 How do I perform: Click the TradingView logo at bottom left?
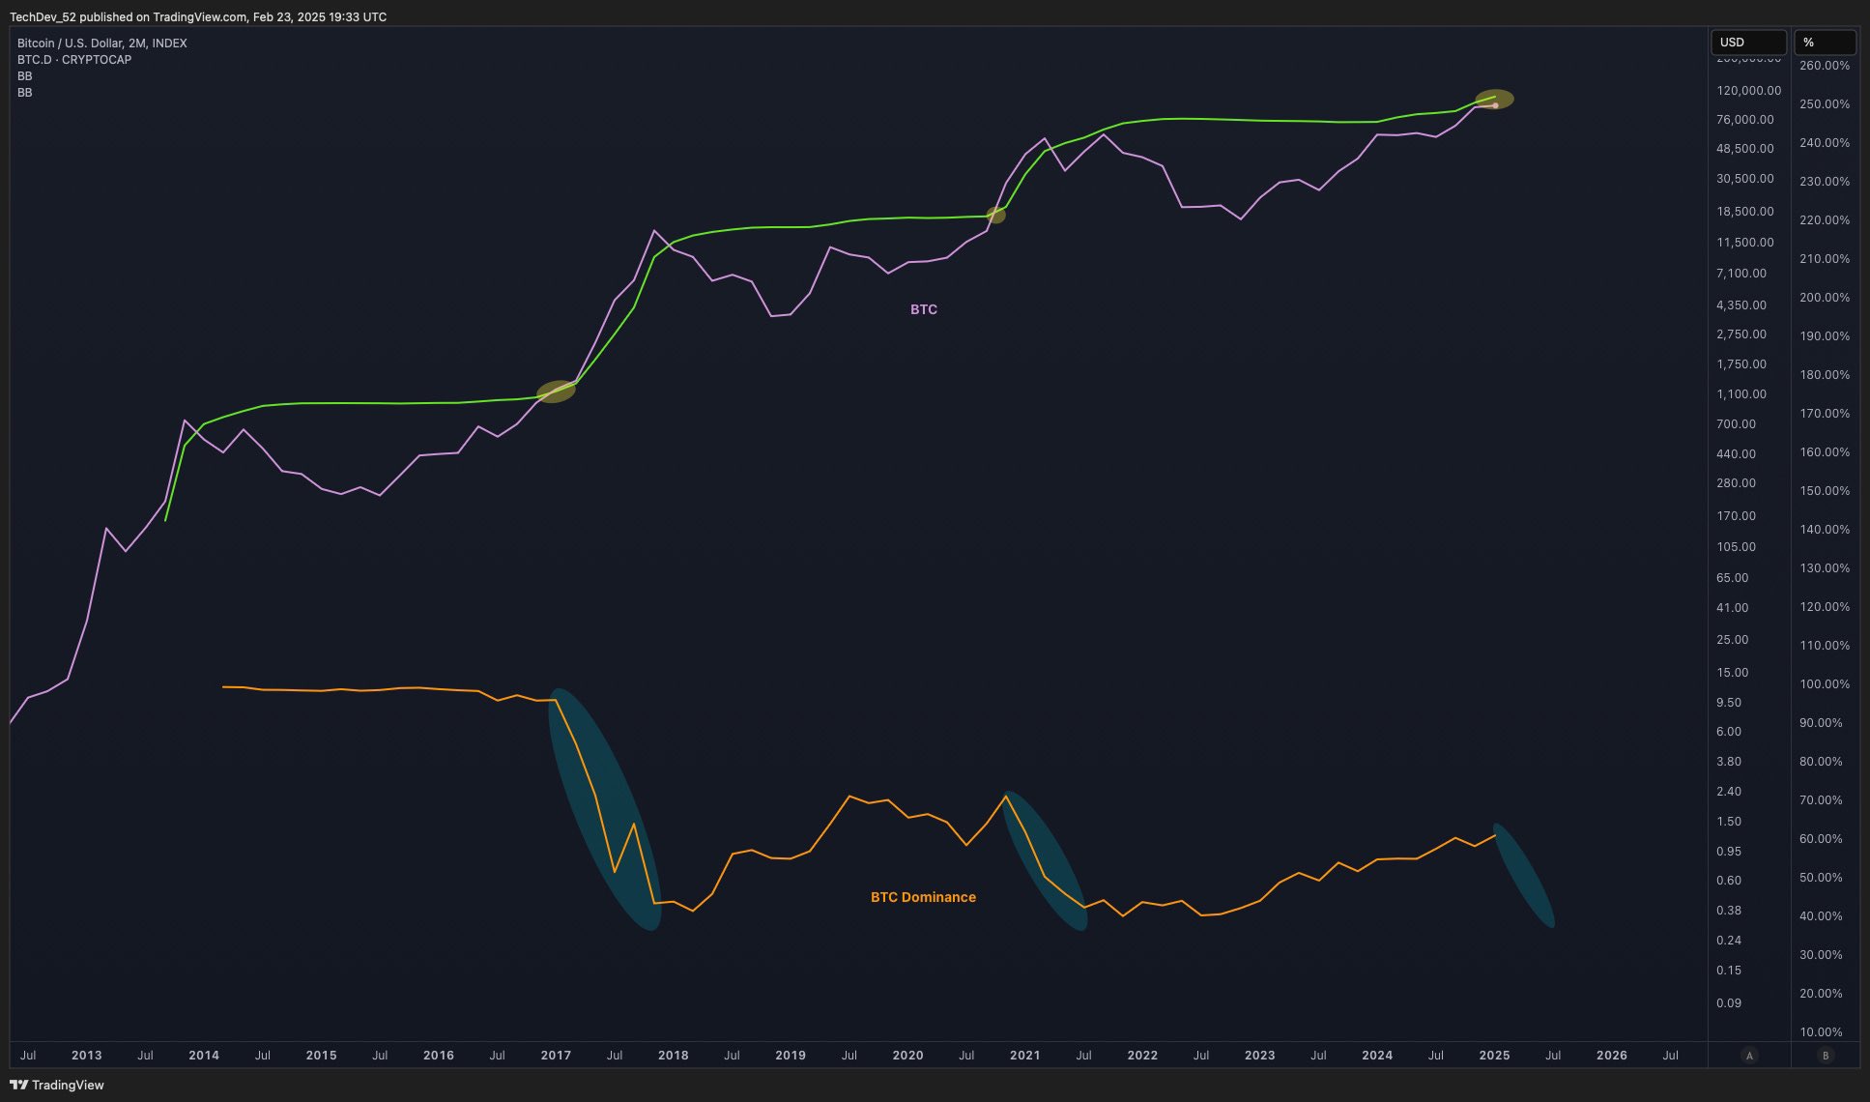click(x=56, y=1085)
